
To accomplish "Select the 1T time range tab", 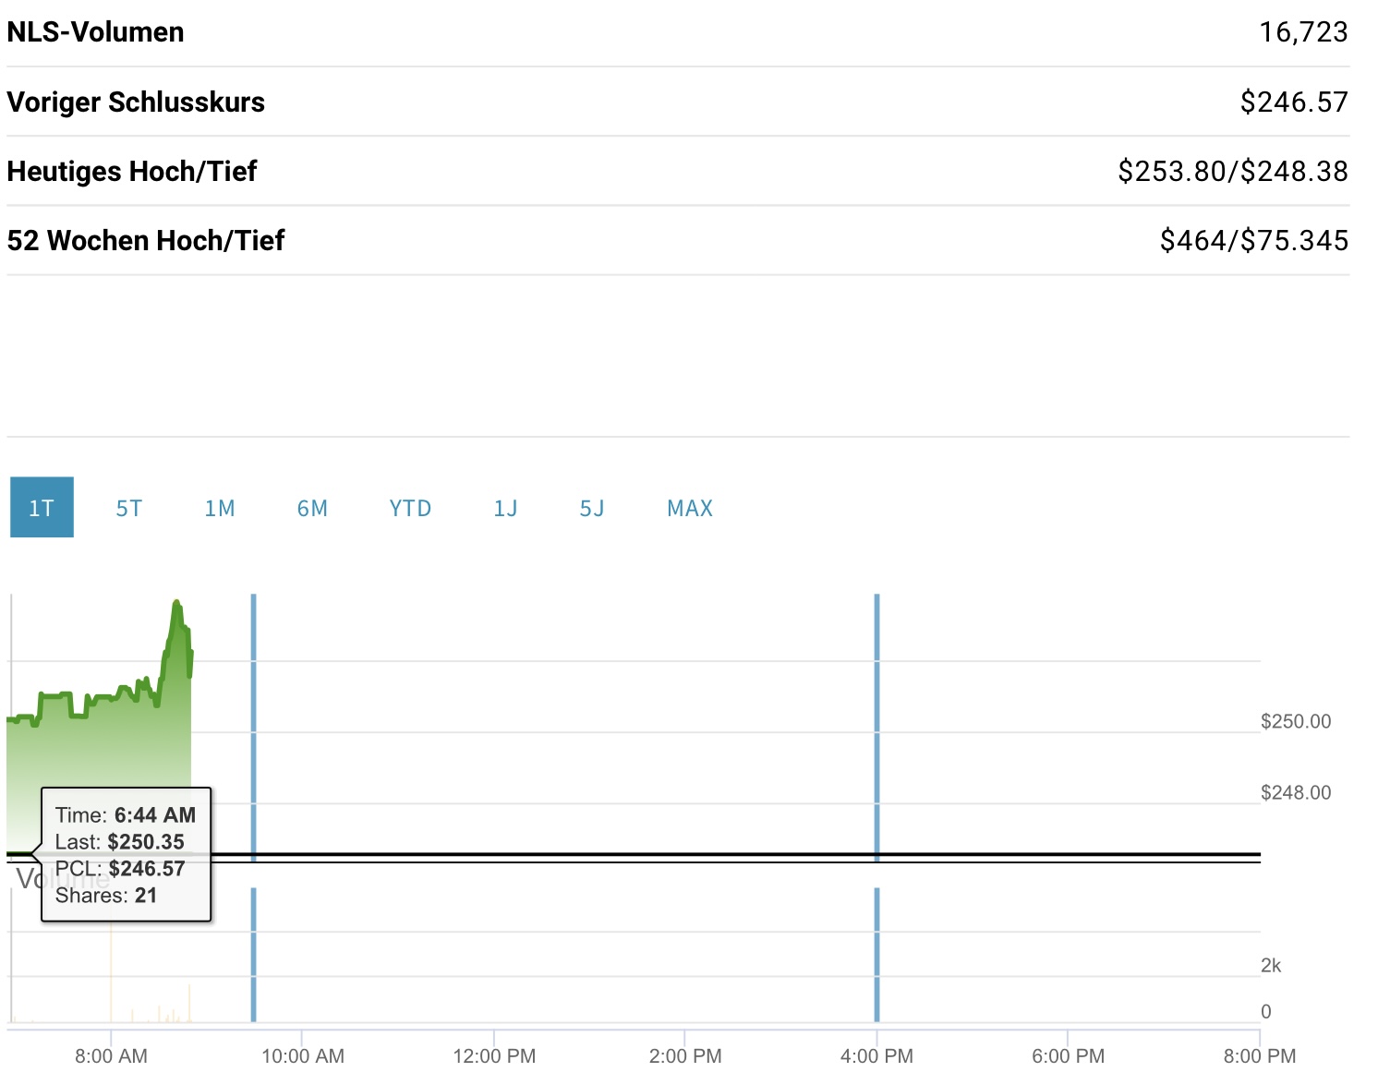I will [42, 508].
